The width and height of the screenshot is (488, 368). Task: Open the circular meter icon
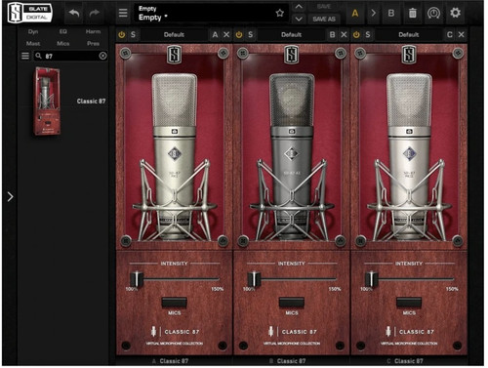click(x=433, y=13)
